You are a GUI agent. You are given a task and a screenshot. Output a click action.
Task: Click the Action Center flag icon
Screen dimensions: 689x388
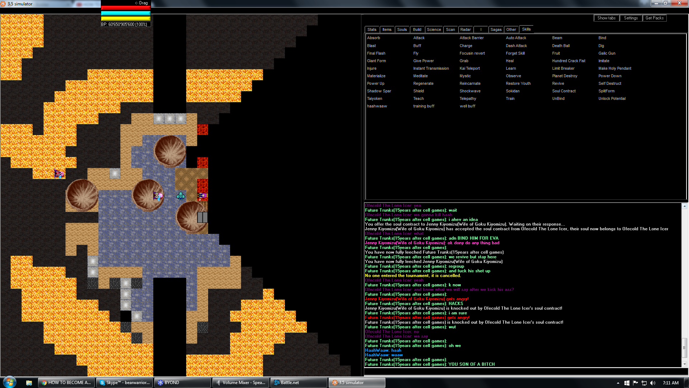click(636, 383)
